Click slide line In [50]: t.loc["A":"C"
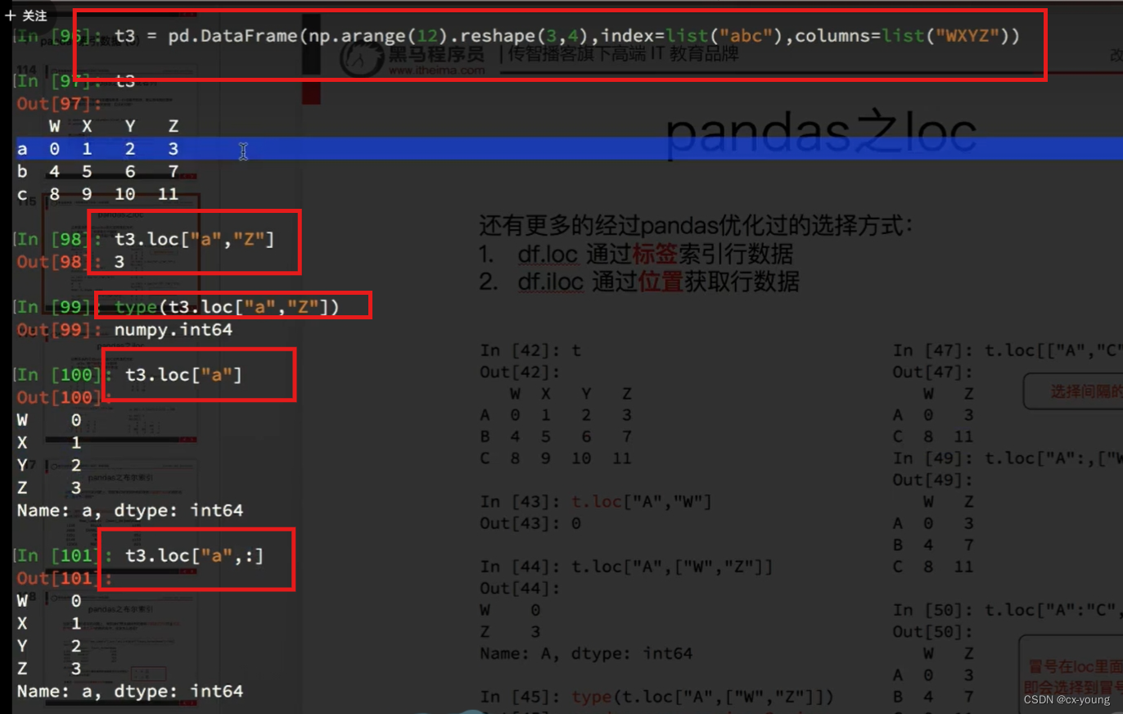1123x714 pixels. (1008, 609)
